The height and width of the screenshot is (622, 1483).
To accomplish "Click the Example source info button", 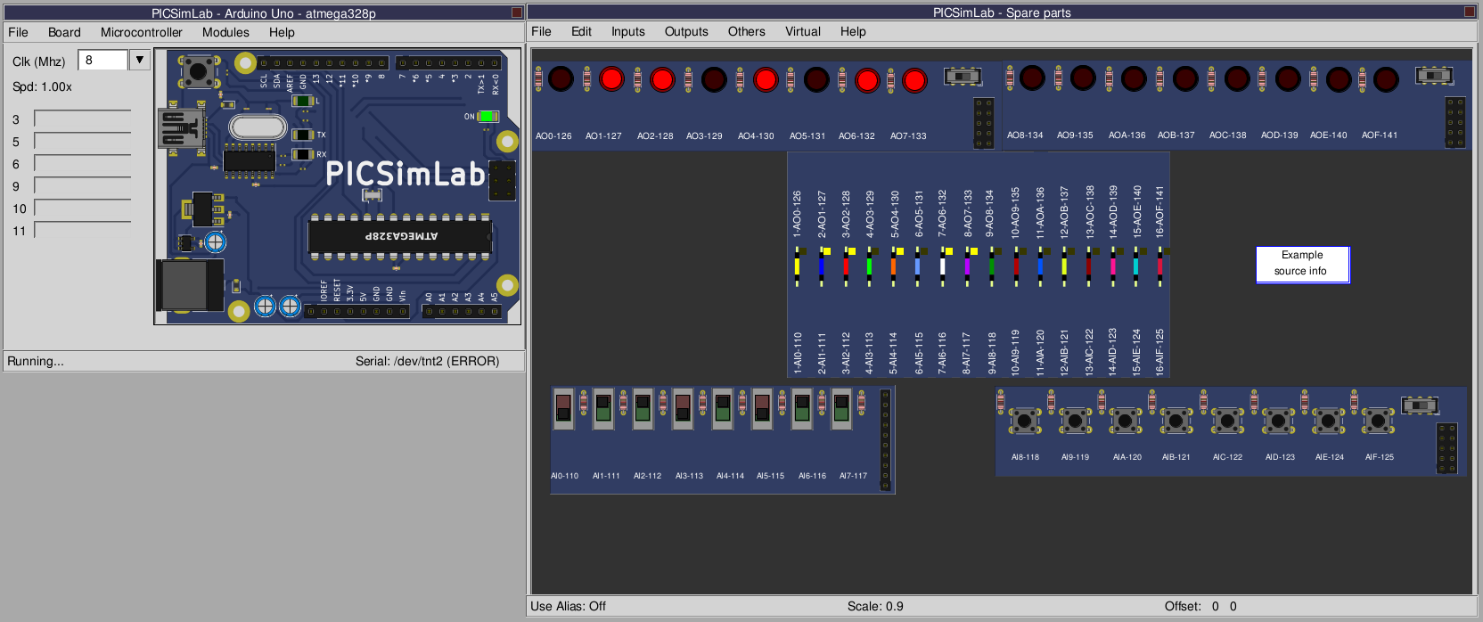I will pos(1302,264).
